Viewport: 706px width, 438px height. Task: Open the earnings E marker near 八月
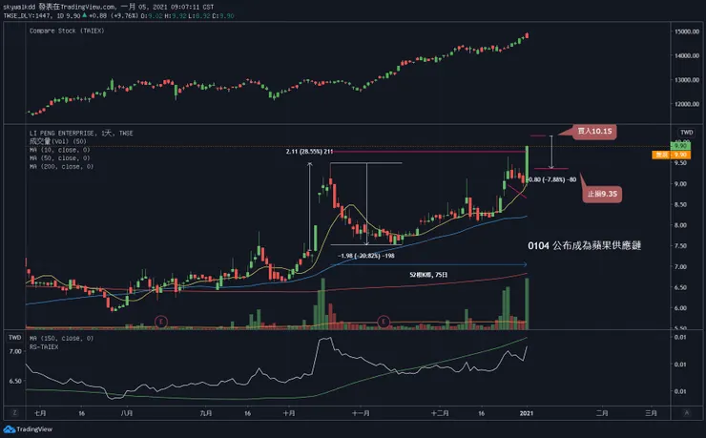(x=161, y=322)
